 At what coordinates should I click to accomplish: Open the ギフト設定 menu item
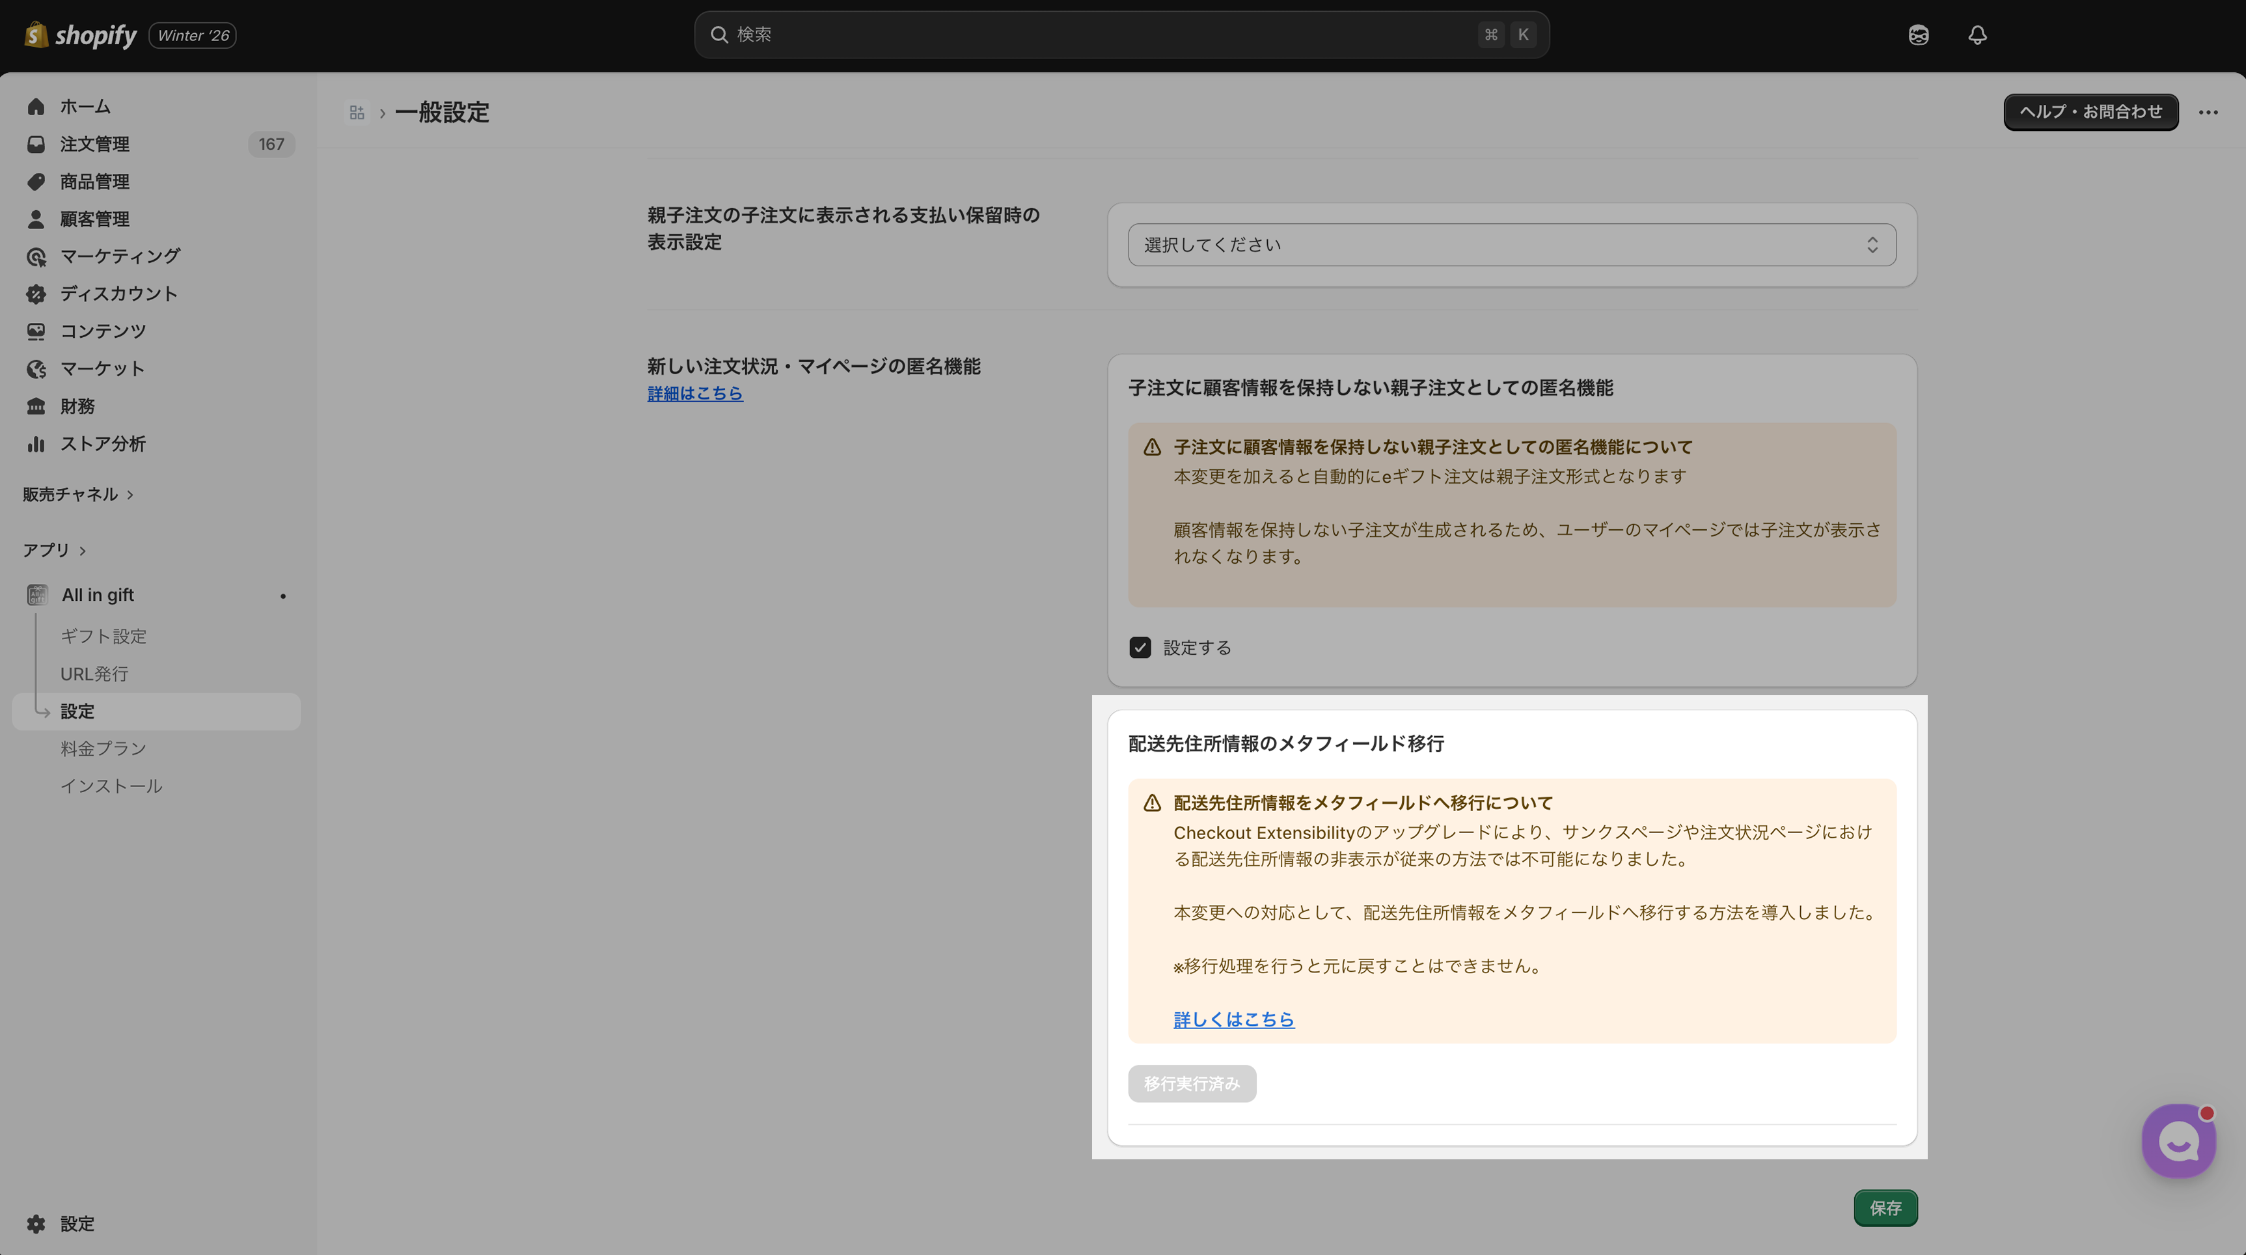pyautogui.click(x=103, y=637)
